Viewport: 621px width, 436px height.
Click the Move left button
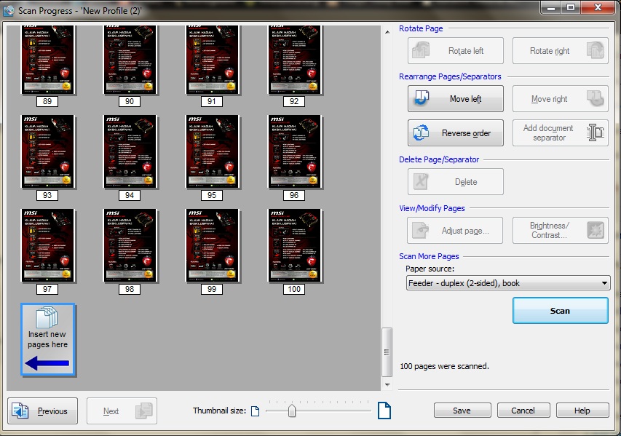click(455, 99)
